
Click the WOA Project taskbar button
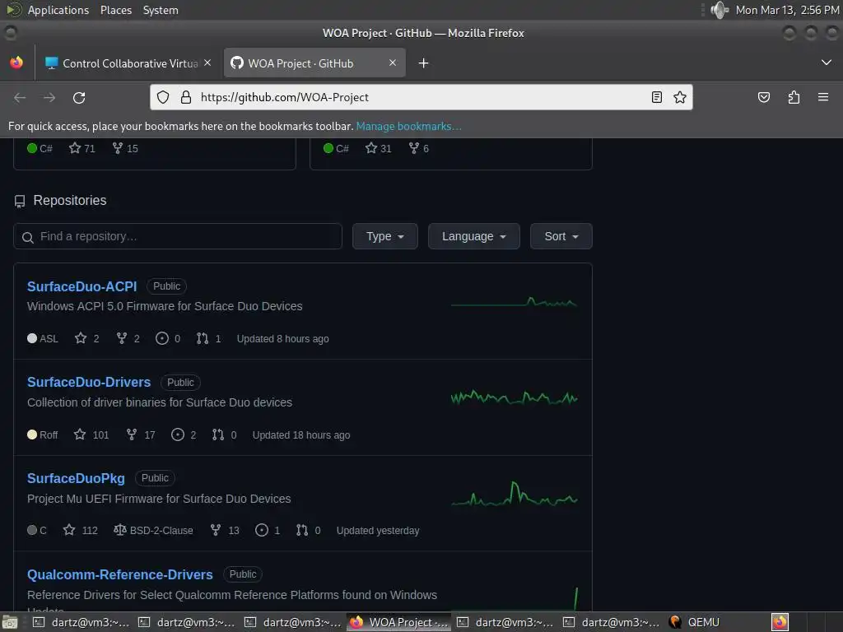399,622
